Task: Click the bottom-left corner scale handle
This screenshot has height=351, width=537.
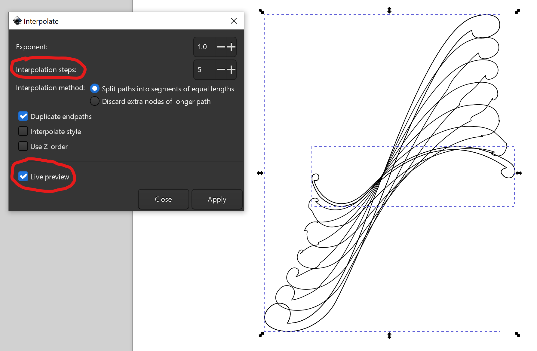Action: 261,334
